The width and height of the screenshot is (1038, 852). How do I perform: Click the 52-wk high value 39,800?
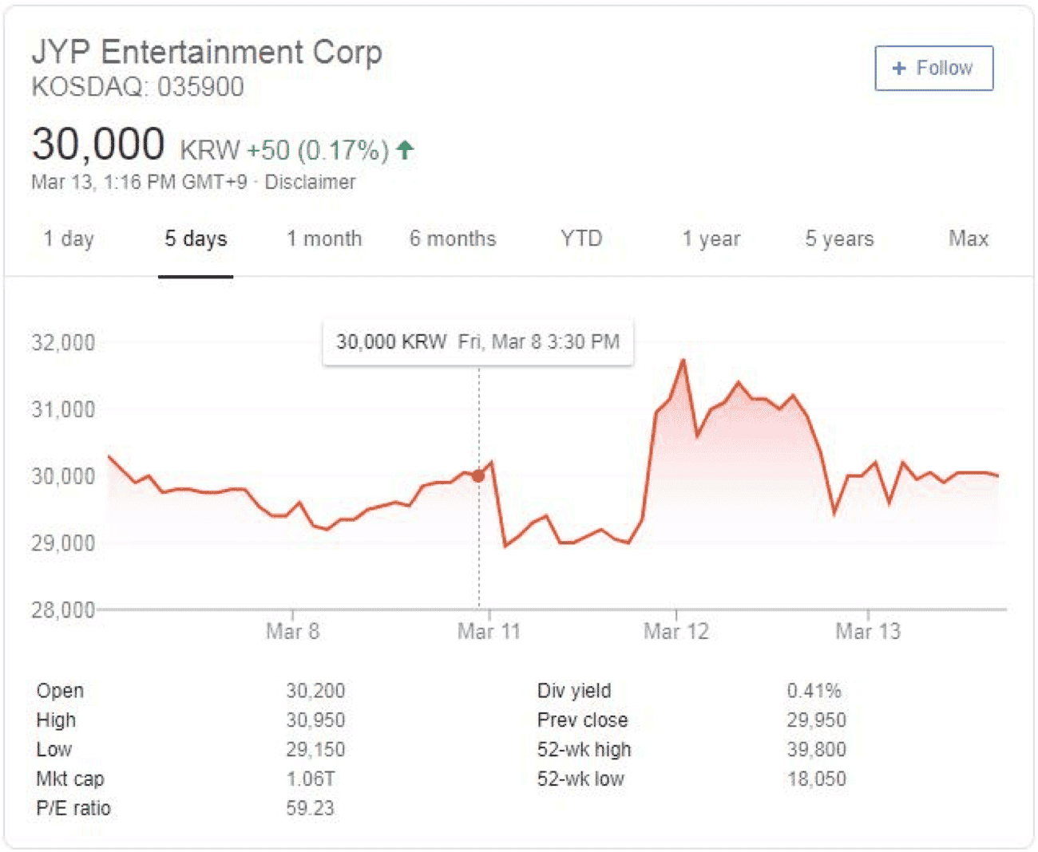pos(816,750)
